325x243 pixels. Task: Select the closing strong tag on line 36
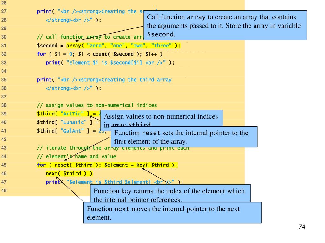point(59,88)
